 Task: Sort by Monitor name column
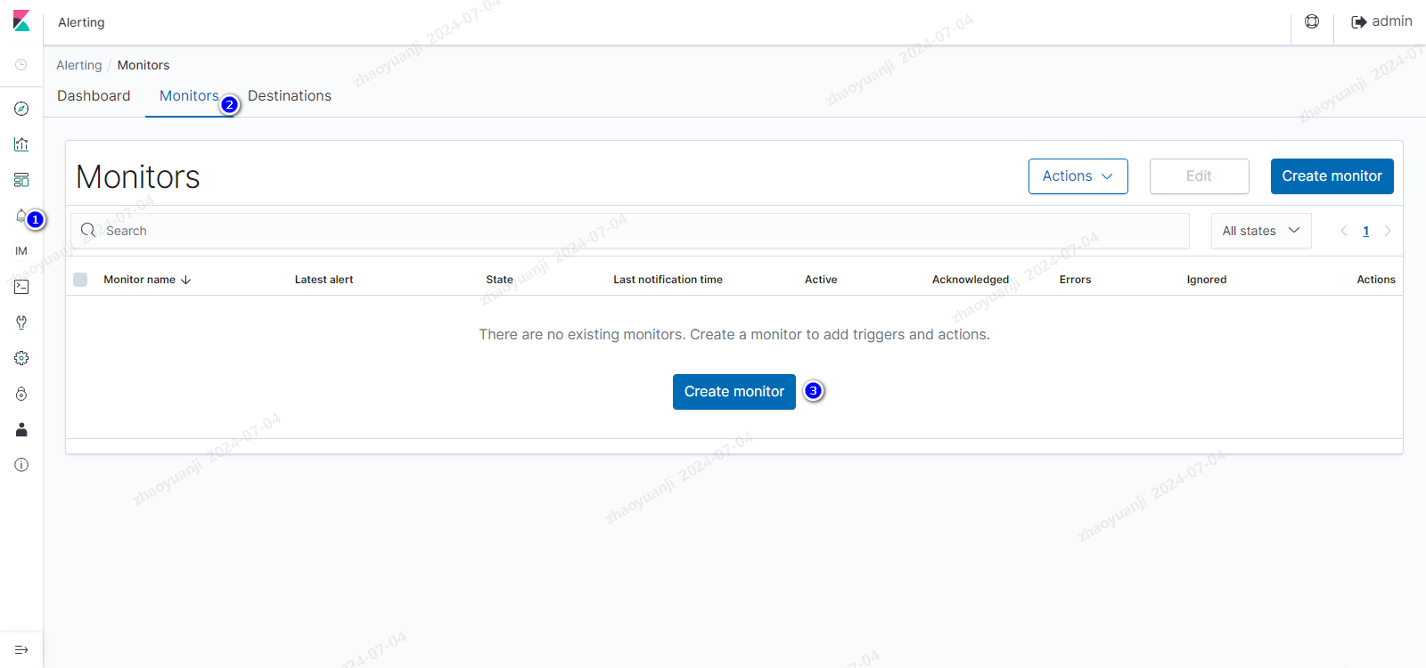(147, 280)
